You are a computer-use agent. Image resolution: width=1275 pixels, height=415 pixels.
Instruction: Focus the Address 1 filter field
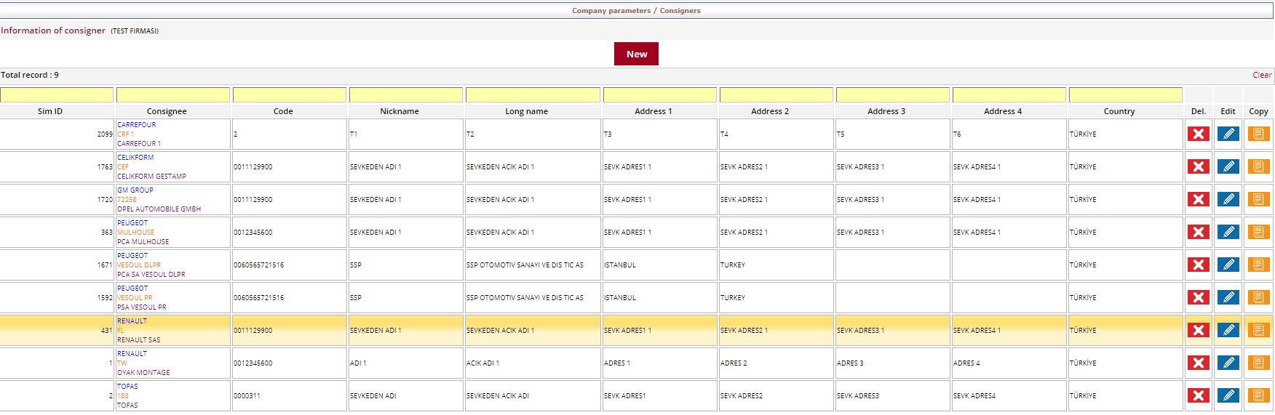[660, 95]
